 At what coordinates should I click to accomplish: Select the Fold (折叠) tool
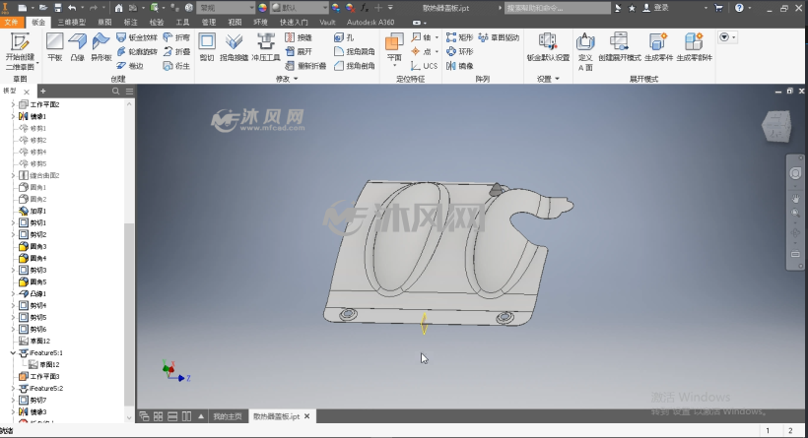coord(176,51)
